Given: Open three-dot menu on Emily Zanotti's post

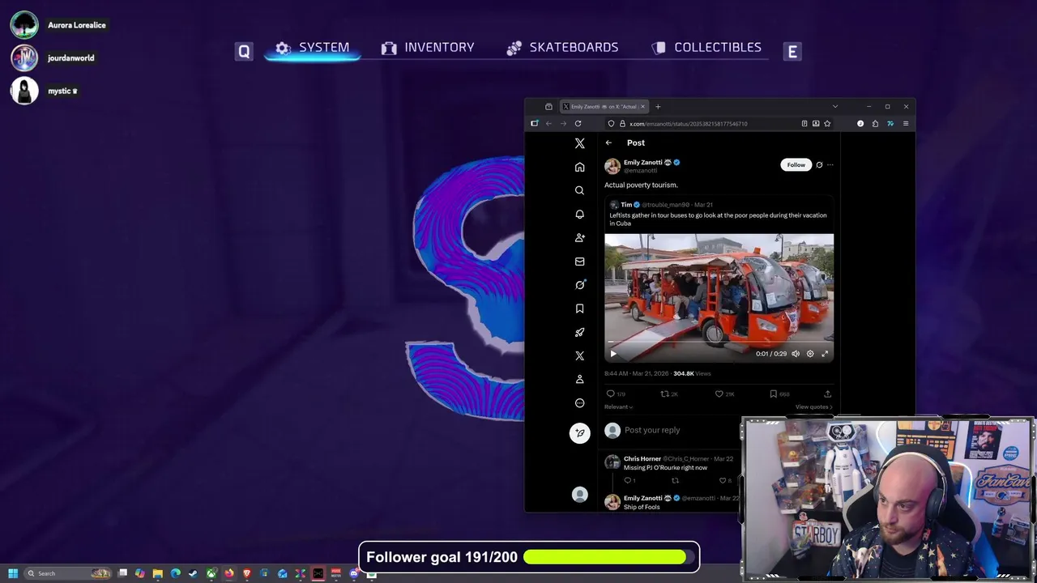Looking at the screenshot, I should coord(830,164).
